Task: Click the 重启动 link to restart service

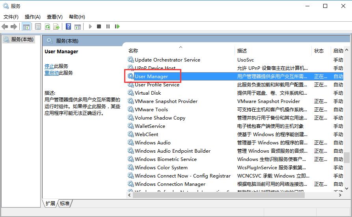Action: coord(52,73)
